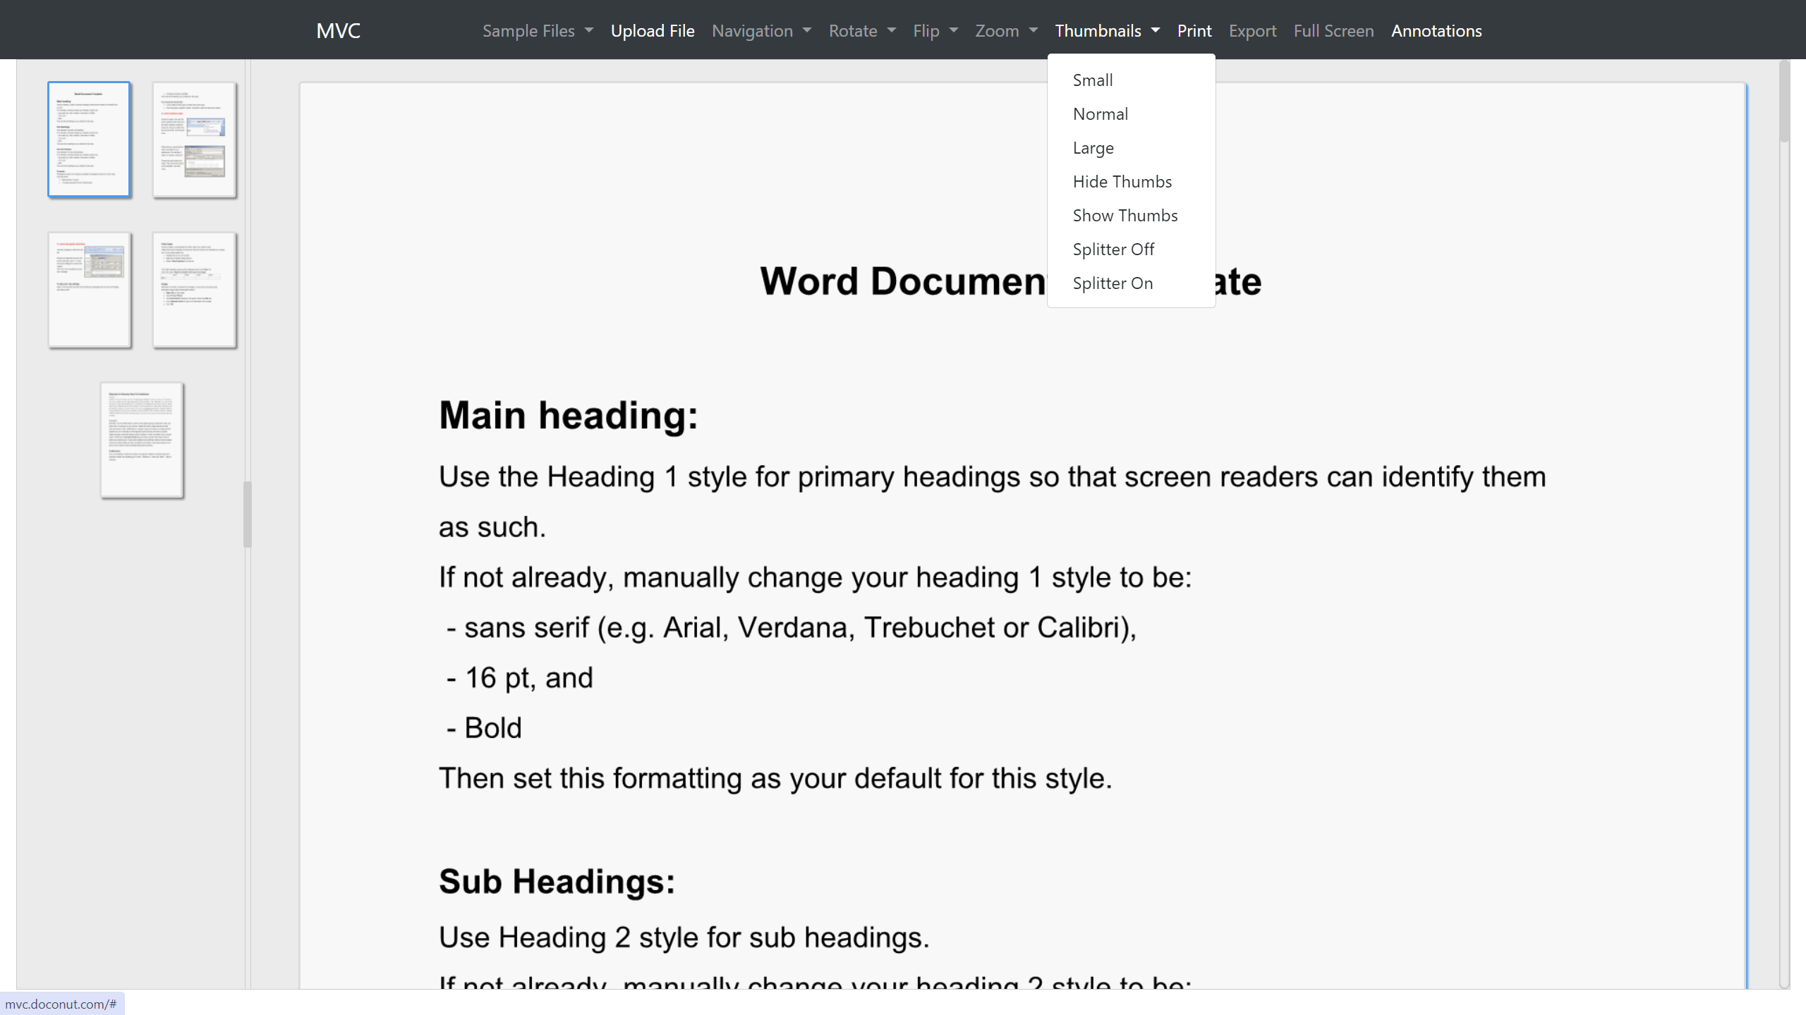Expand the Navigation dropdown menu
Viewport: 1806px width, 1015px height.
click(761, 31)
